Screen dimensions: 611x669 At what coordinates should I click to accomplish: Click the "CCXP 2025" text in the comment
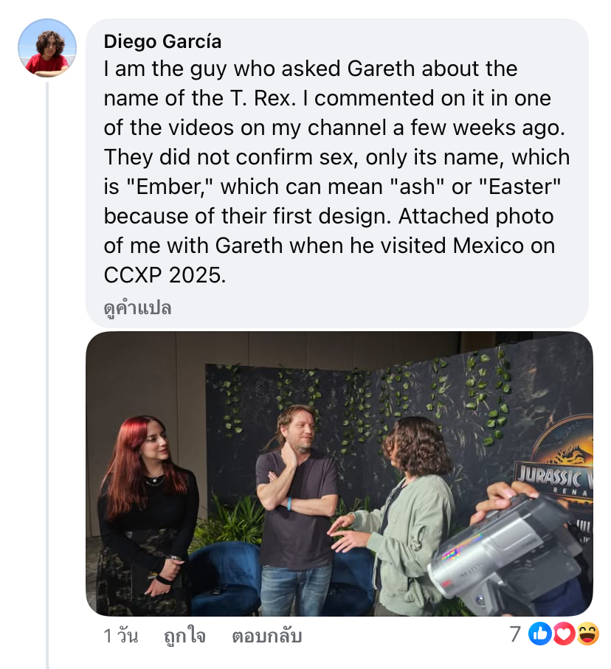coord(162,275)
